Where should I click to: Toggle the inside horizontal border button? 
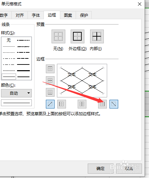click(x=50, y=81)
